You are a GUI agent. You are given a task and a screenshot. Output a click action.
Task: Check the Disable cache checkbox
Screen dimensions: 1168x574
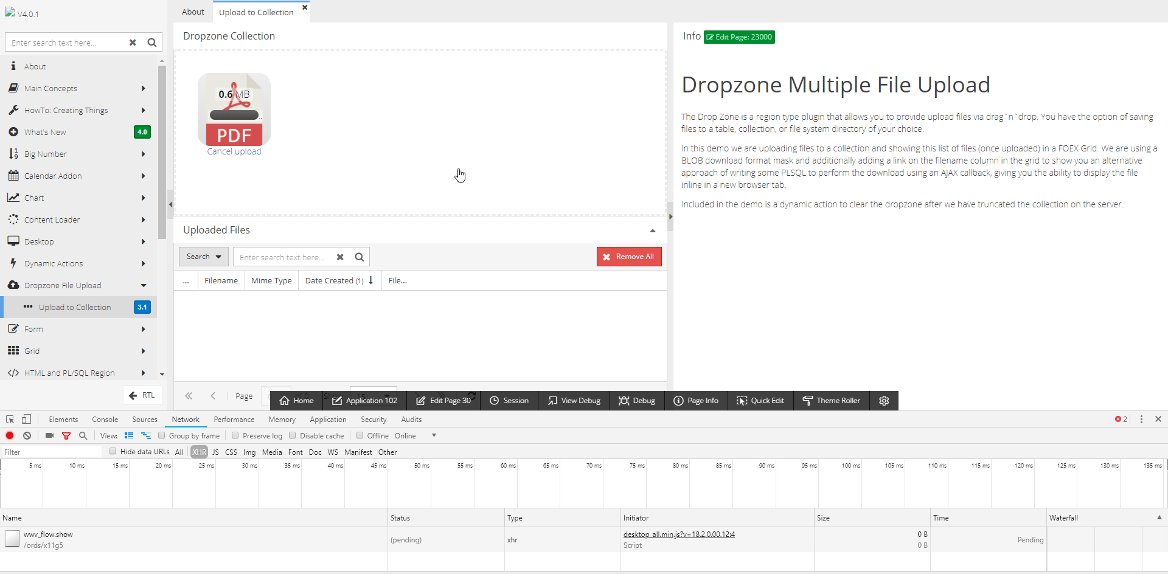(293, 435)
